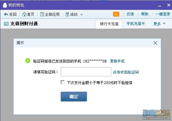Expand the 活动 dropdown arrow
The image size is (172, 121).
[x=81, y=14]
